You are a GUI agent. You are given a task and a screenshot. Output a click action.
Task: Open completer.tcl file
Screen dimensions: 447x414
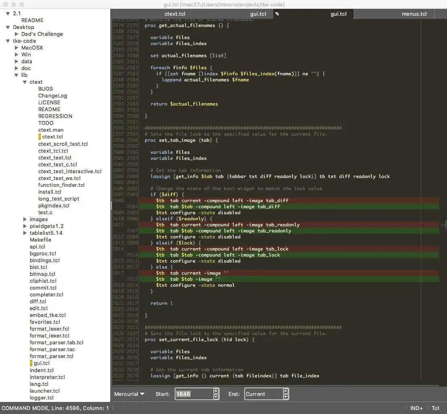(46, 294)
